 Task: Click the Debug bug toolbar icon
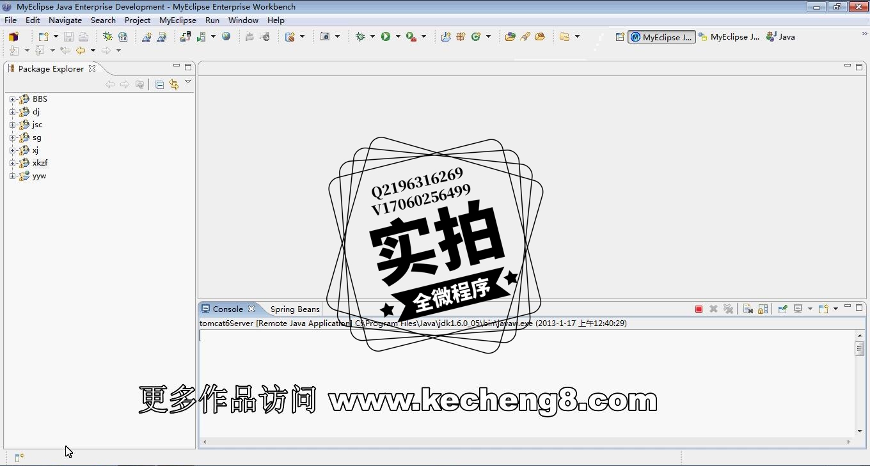[360, 37]
